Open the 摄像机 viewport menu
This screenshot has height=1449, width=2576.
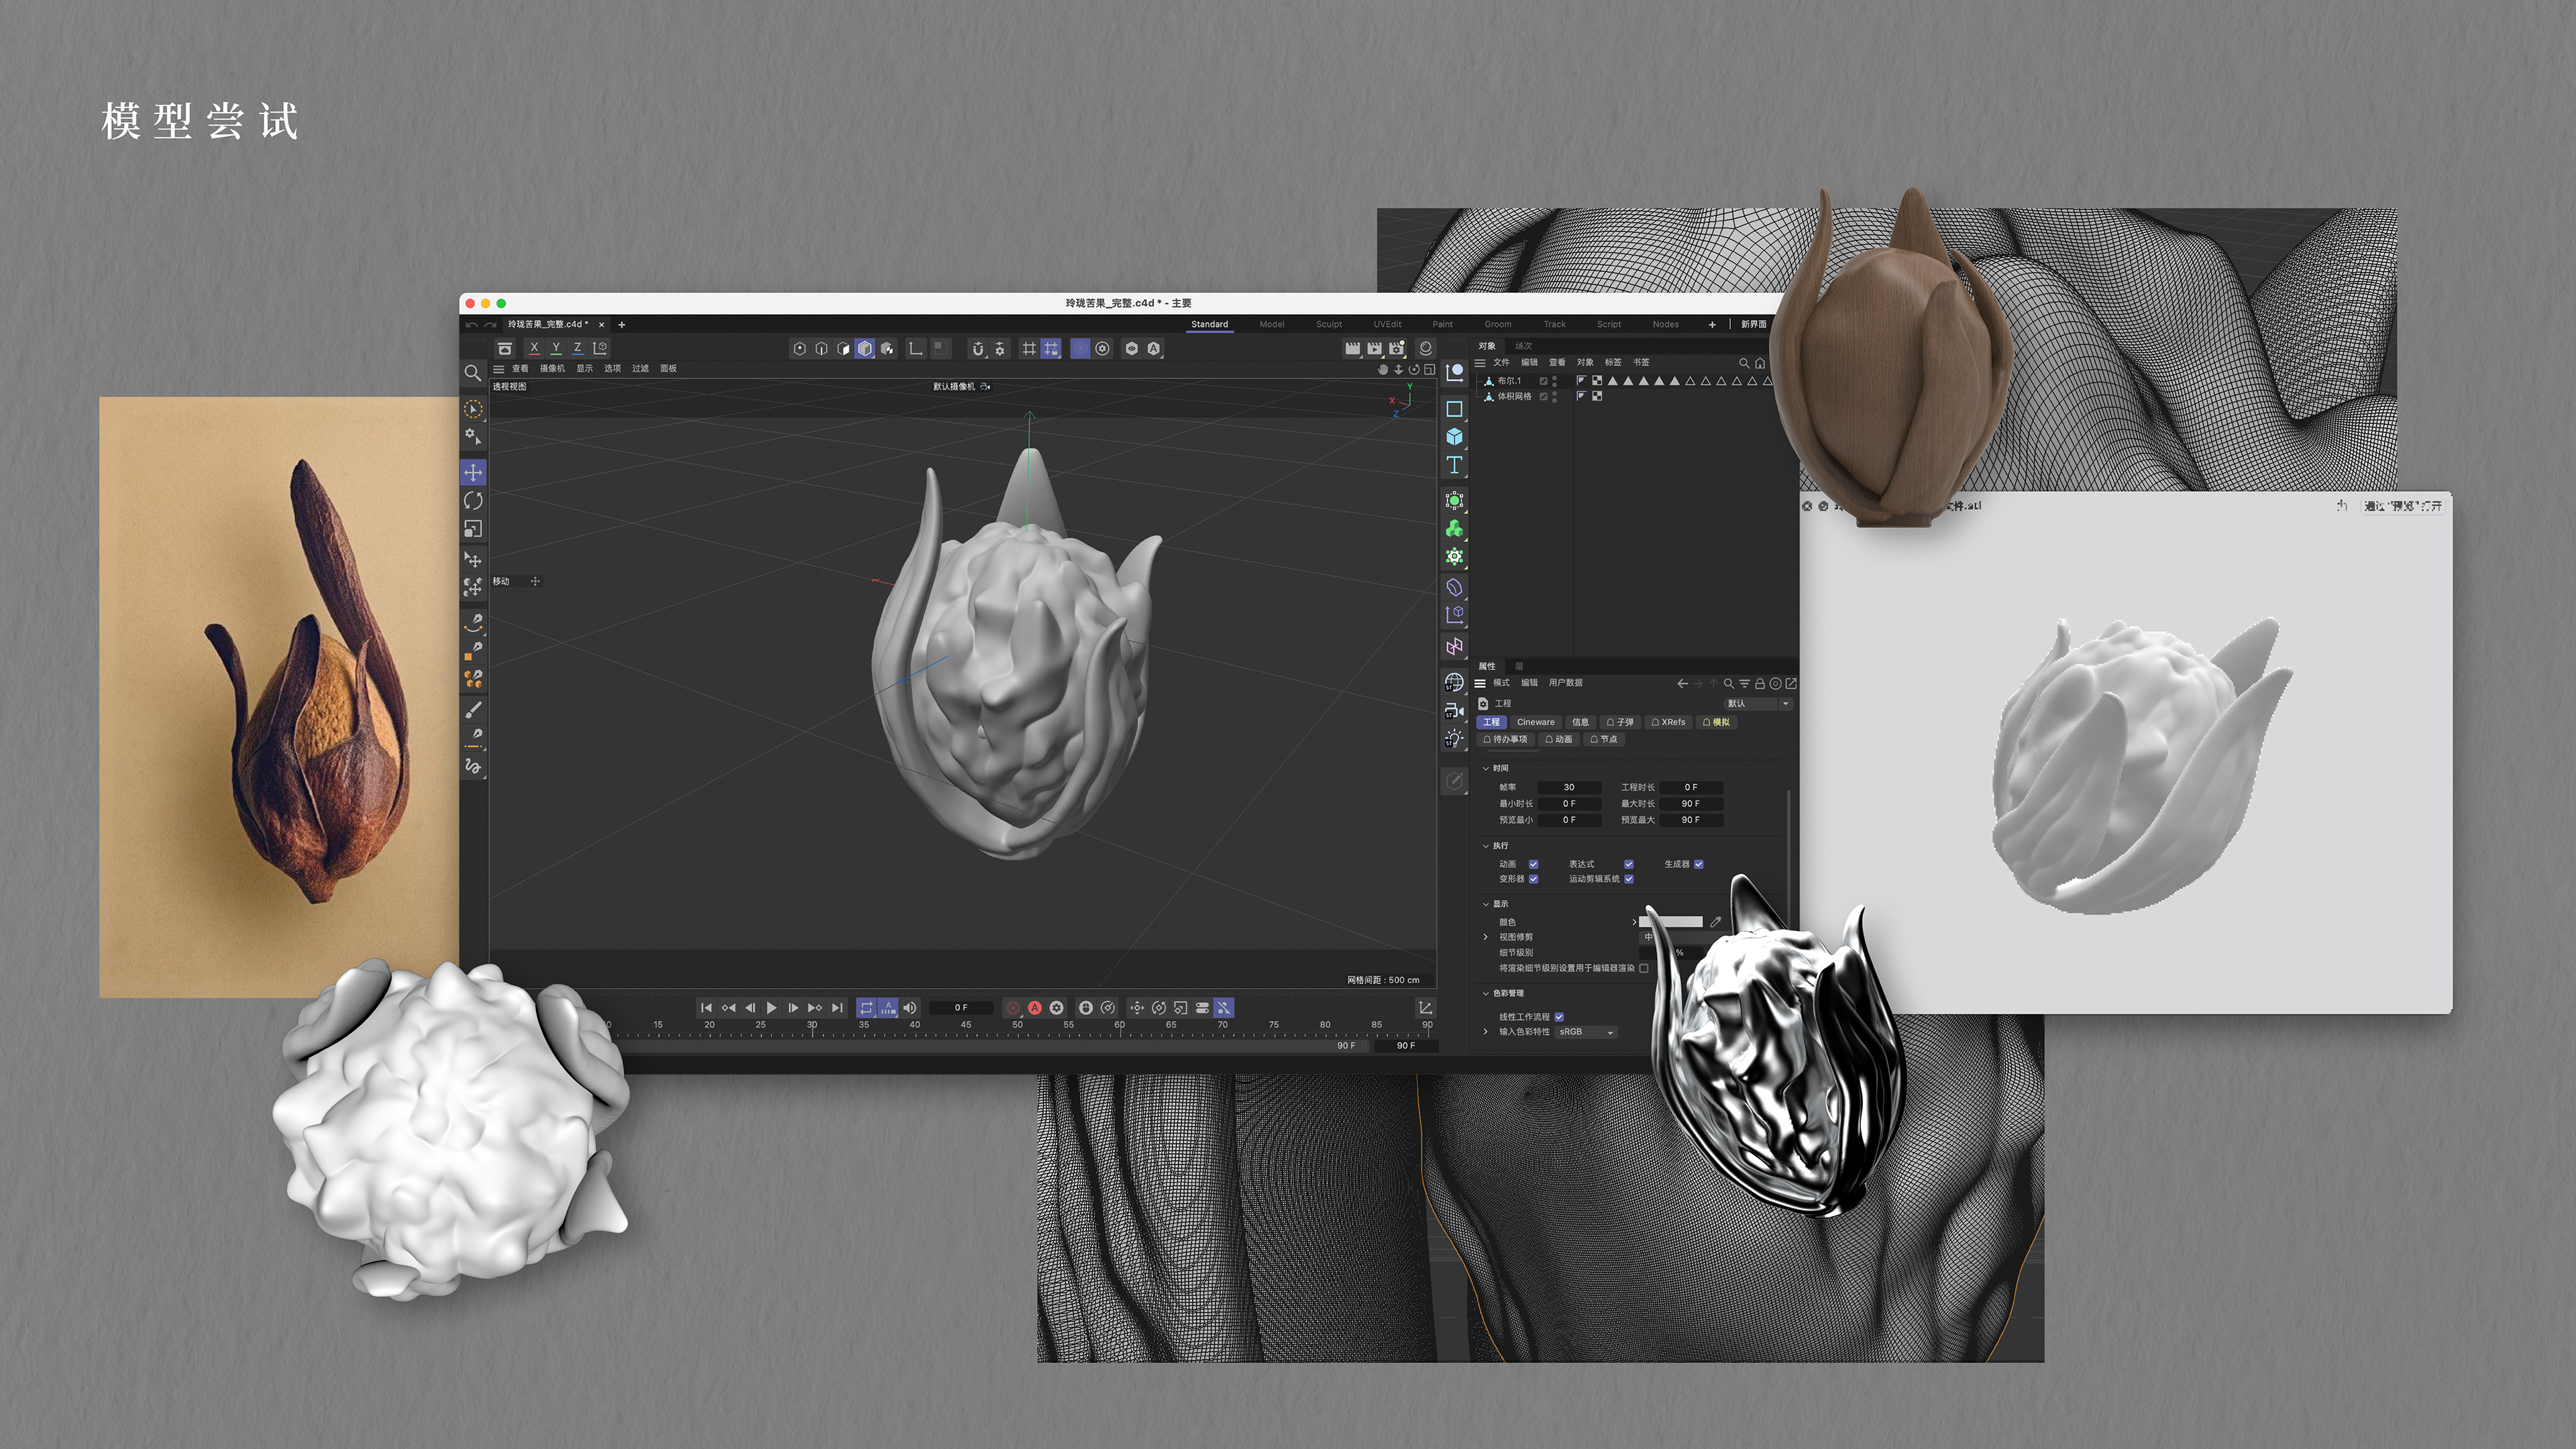coord(552,368)
